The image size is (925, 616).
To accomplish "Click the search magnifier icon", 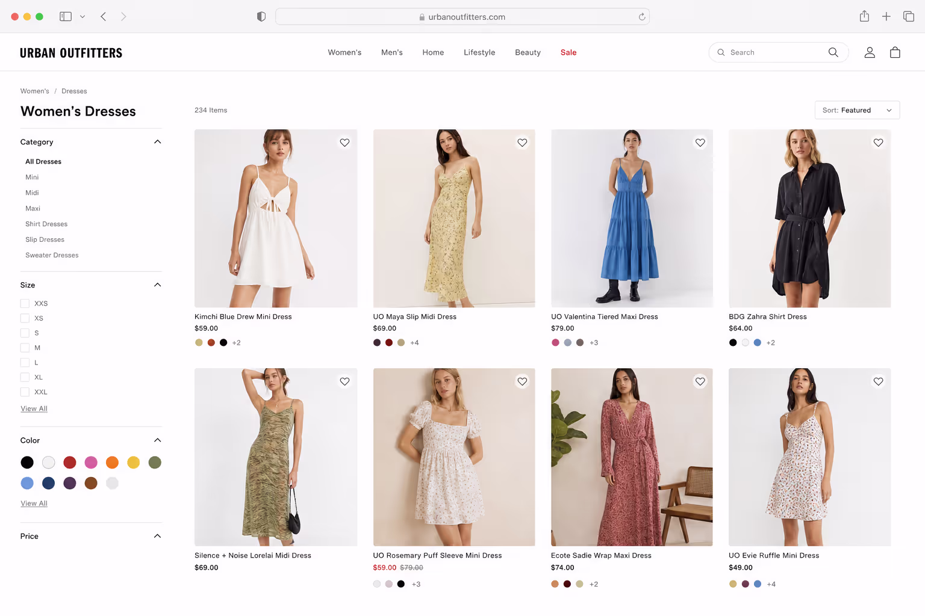I will 833,52.
